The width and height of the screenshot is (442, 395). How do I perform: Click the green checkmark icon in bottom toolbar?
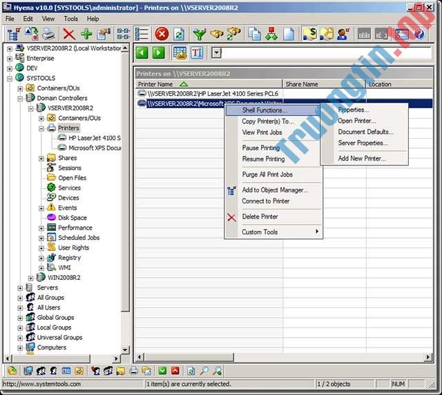162,371
